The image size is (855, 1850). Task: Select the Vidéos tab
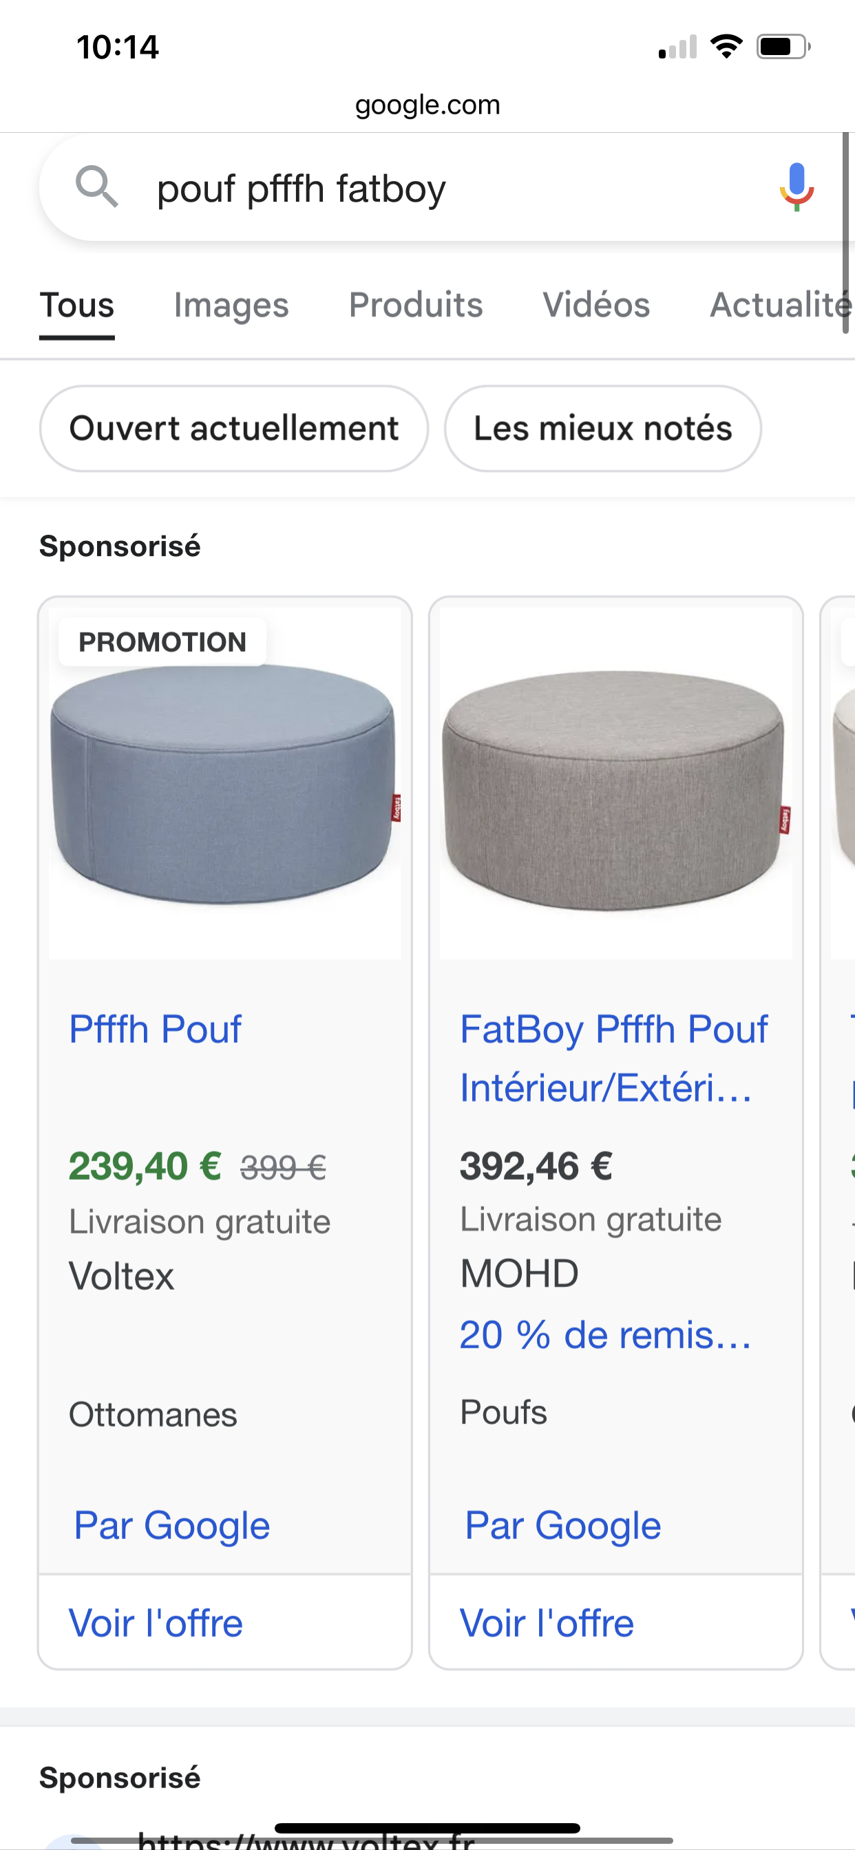point(595,305)
